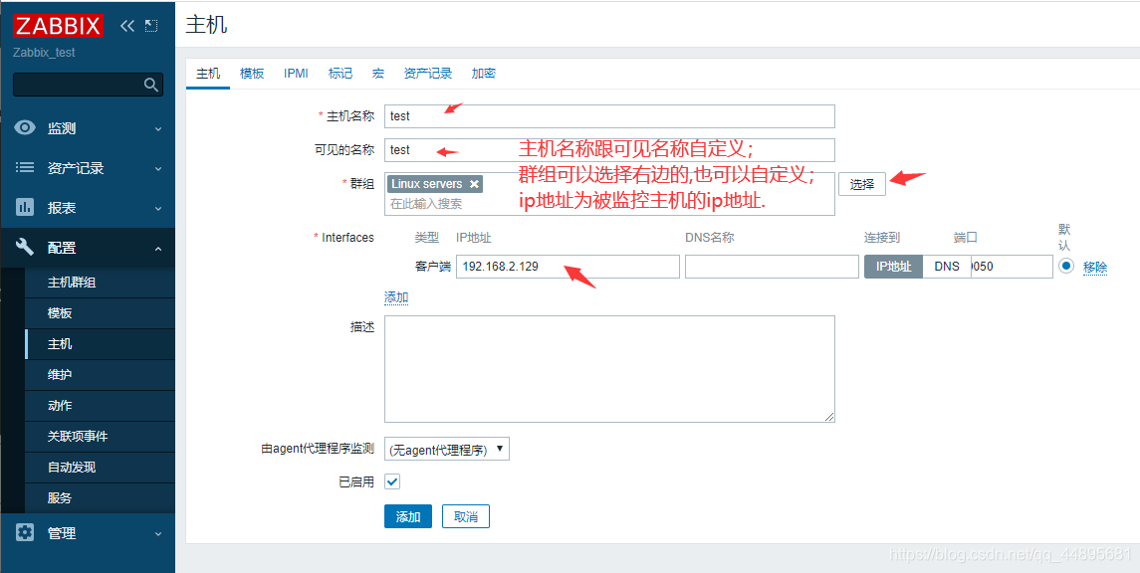Open 主机群组 in sidebar
Image resolution: width=1140 pixels, height=573 pixels.
click(x=100, y=283)
